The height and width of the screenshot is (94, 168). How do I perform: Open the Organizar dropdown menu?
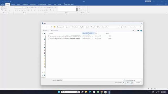[x=45, y=31]
